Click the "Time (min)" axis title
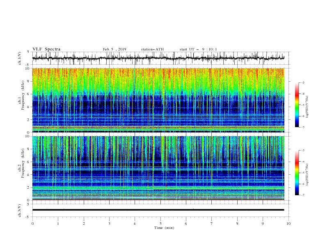Screen dimensions: 325x251 164,228
